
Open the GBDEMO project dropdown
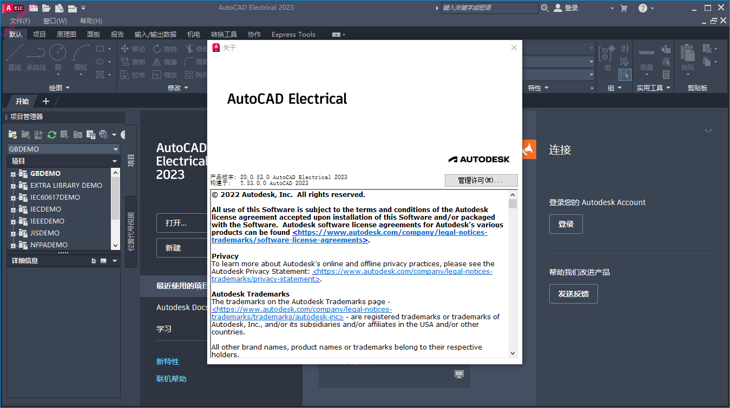pos(64,149)
